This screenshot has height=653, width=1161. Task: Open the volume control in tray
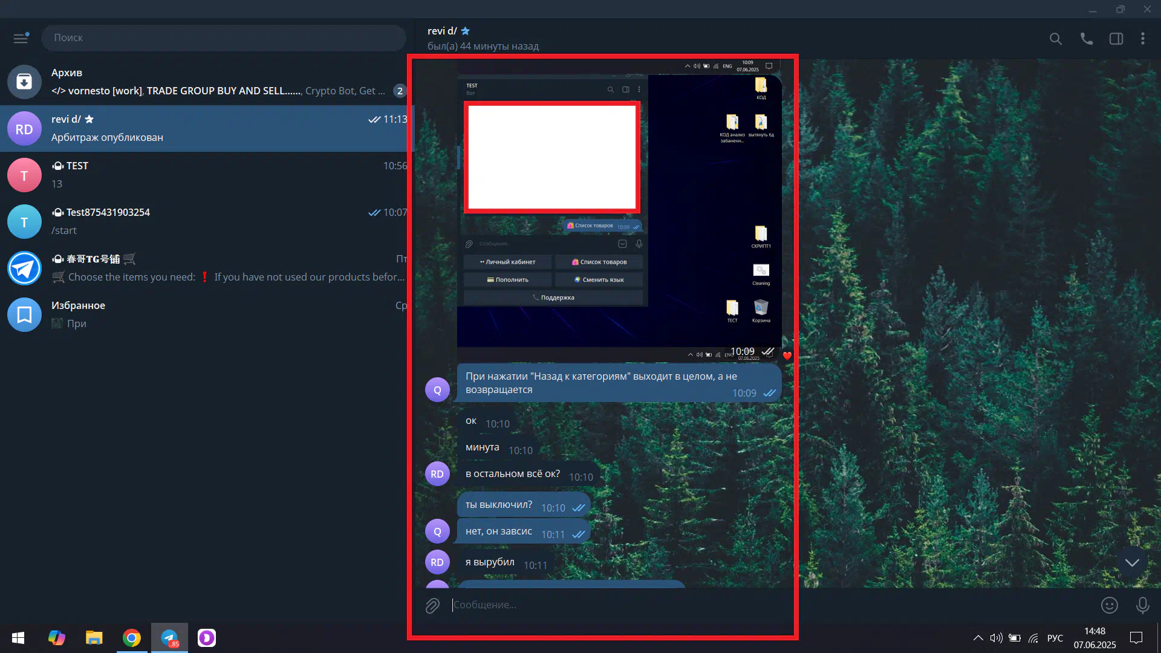[996, 638]
